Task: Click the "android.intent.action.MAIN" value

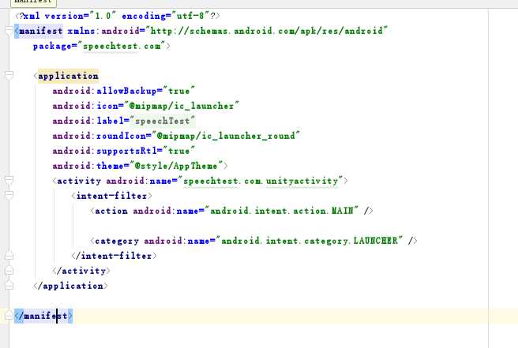Action: (282, 211)
